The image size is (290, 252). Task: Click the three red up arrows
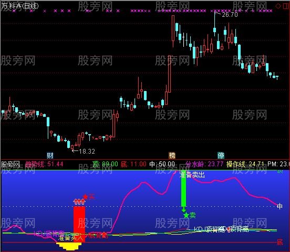tap(79, 201)
